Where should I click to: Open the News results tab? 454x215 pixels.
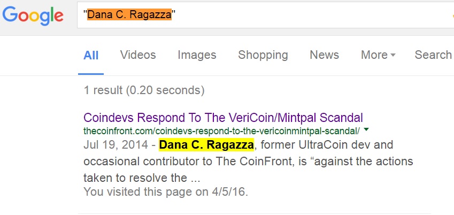[324, 55]
